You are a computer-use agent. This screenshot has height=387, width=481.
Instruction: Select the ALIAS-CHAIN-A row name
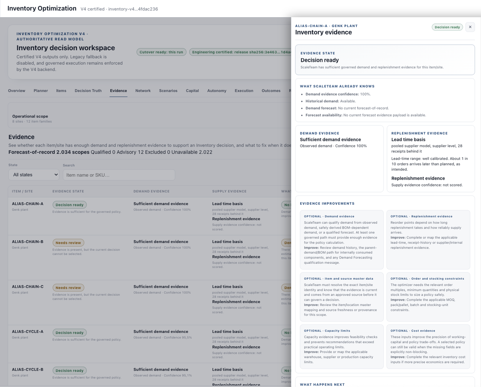pos(28,204)
